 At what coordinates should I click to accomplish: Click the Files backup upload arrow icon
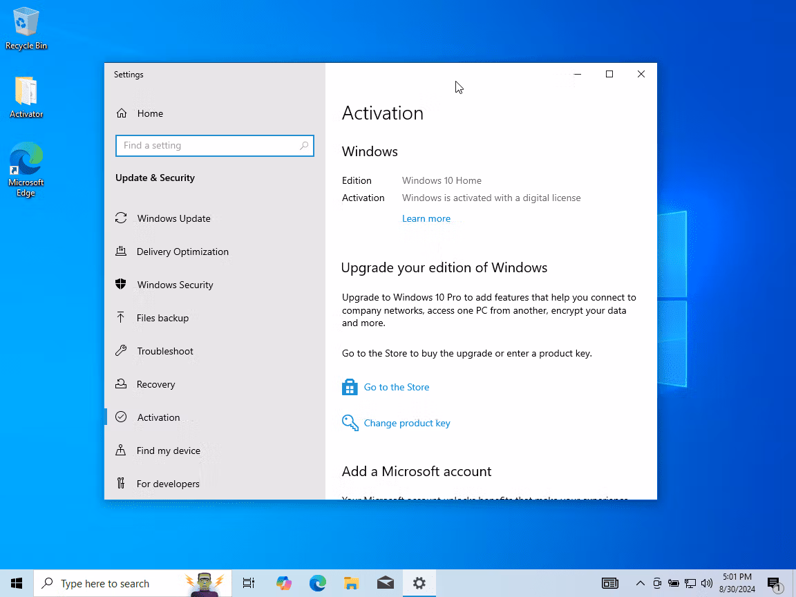point(121,317)
